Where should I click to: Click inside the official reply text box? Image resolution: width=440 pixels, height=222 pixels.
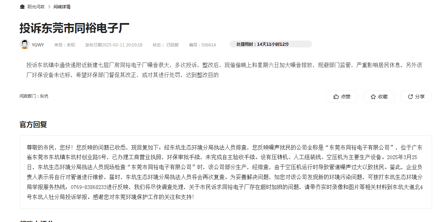(225, 172)
